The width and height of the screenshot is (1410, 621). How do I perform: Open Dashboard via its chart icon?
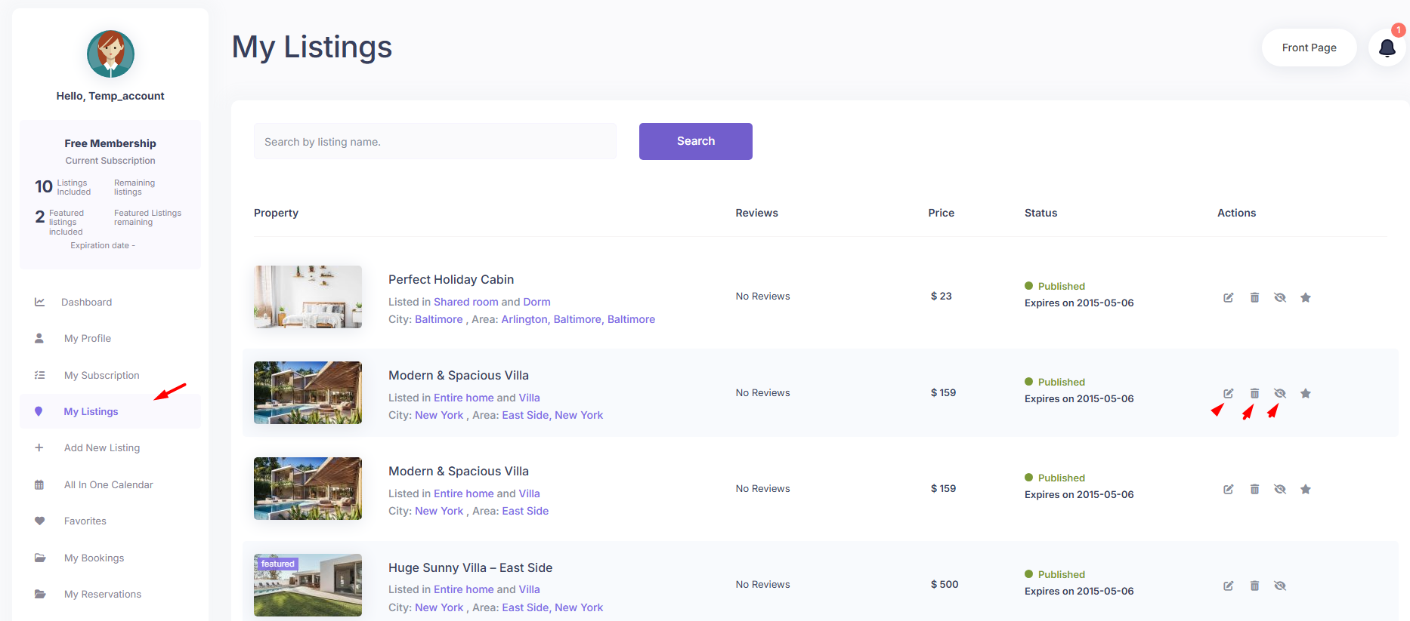click(x=40, y=302)
